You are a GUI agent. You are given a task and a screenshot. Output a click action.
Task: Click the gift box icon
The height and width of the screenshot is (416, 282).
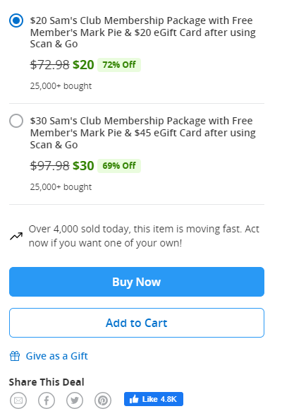(15, 356)
